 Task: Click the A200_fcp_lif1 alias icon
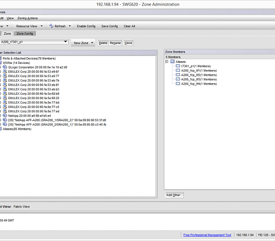click(178, 70)
